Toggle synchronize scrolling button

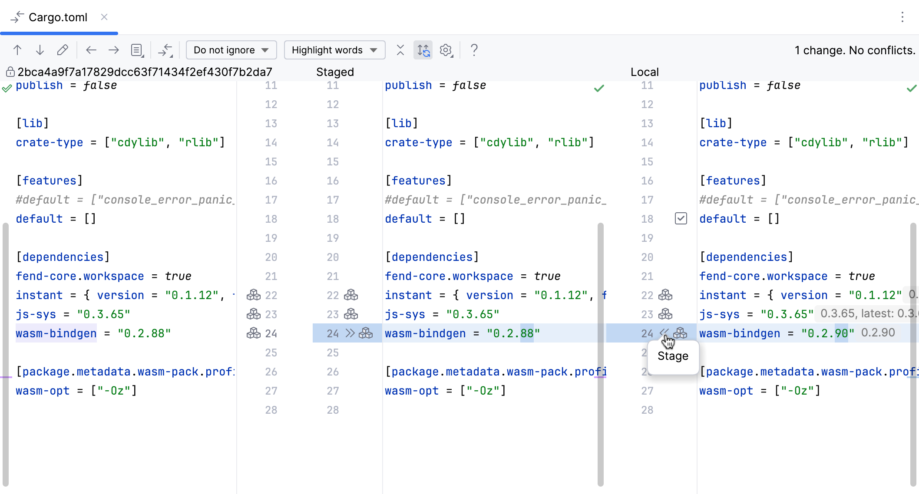[x=423, y=50]
